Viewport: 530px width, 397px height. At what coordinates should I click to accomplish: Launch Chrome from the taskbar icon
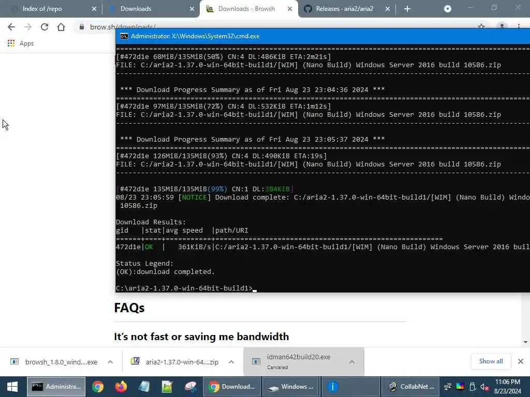(x=98, y=387)
